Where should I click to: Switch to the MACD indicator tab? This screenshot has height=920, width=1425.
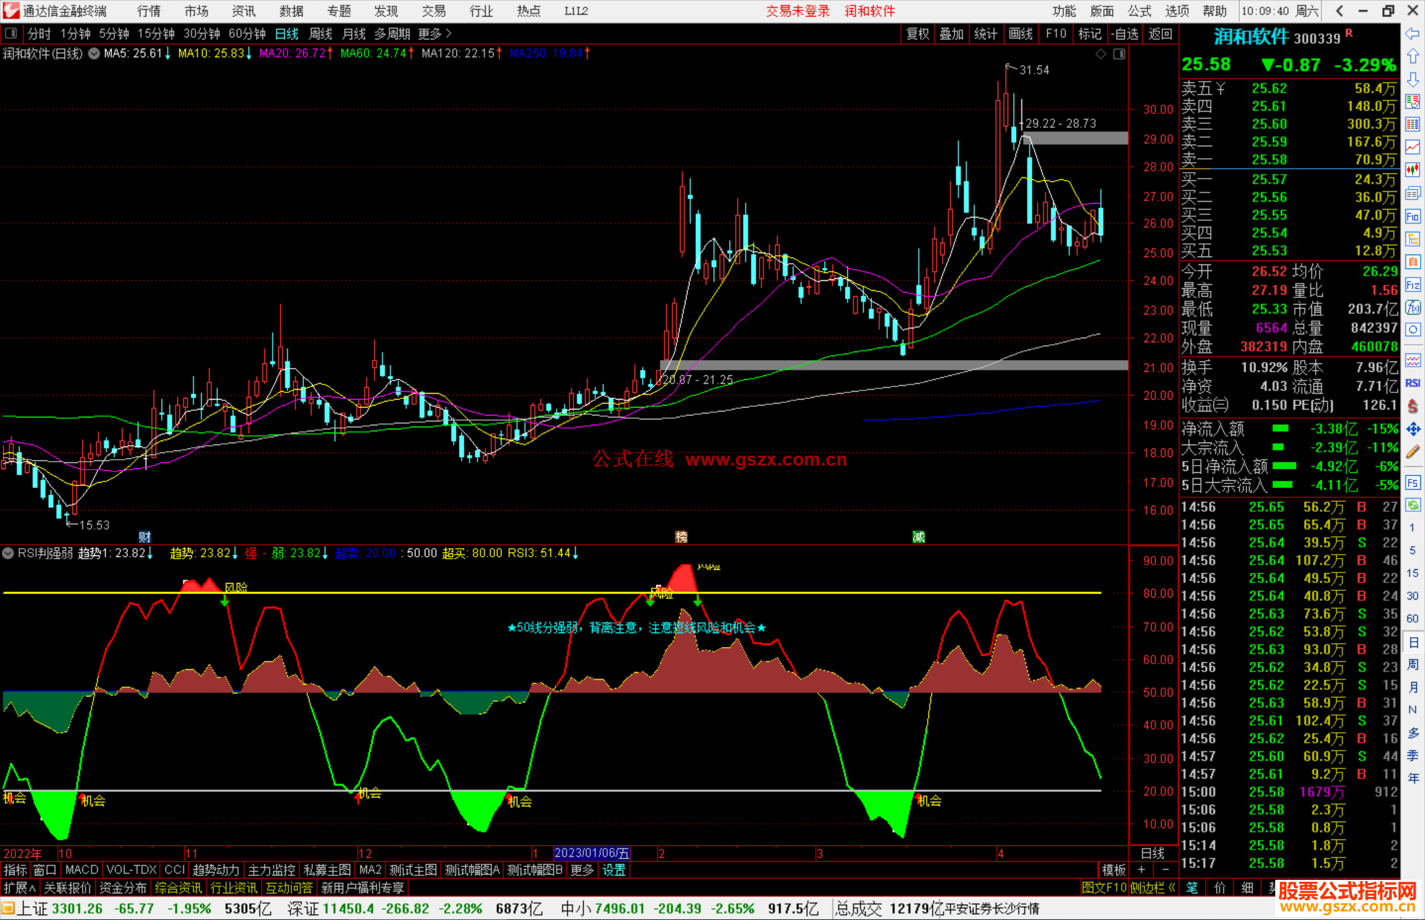[81, 870]
